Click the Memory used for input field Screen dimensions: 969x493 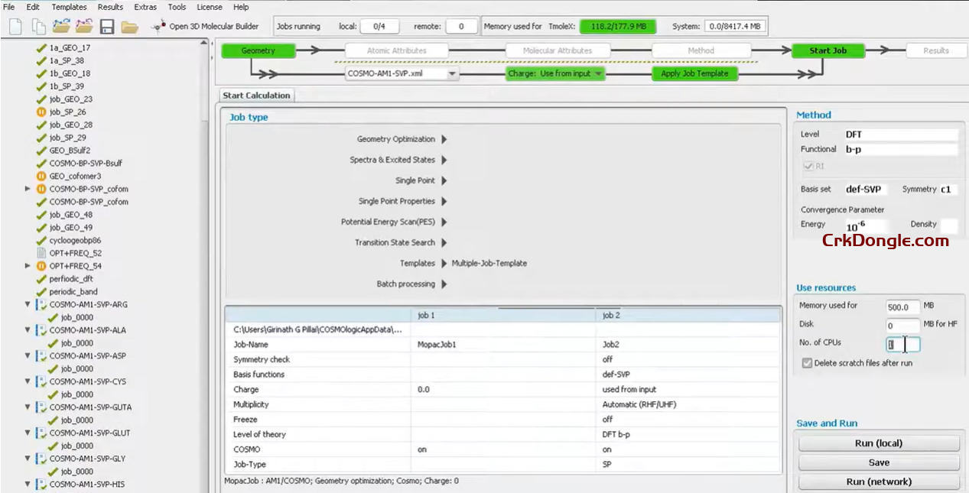point(902,307)
